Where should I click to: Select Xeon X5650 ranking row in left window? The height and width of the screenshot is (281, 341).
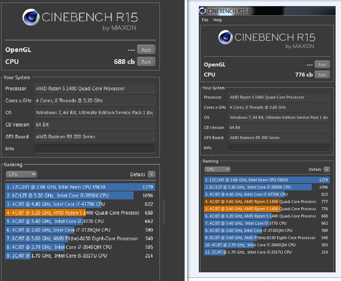click(80, 187)
